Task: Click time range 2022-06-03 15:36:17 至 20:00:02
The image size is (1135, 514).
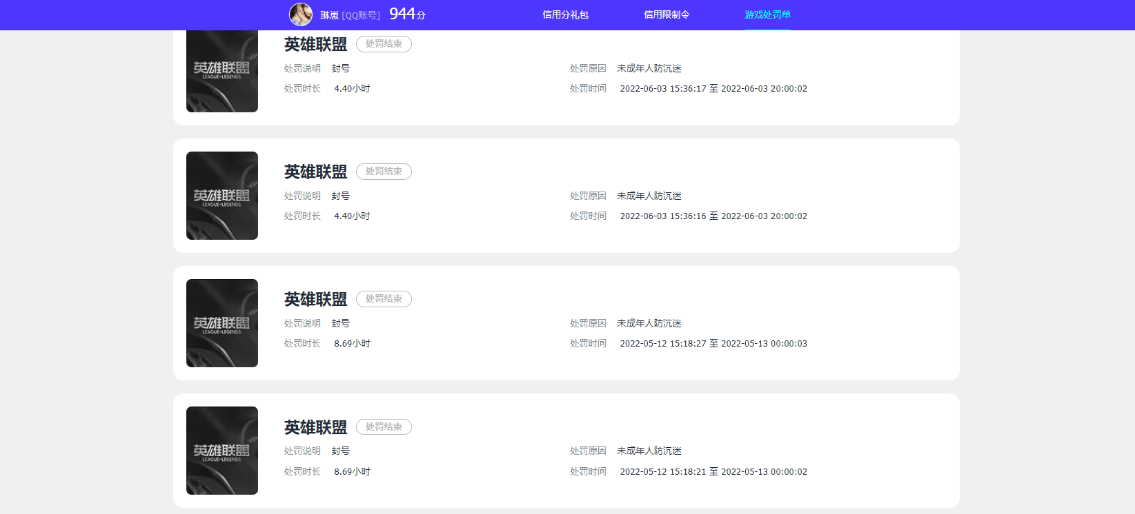Action: click(x=713, y=88)
